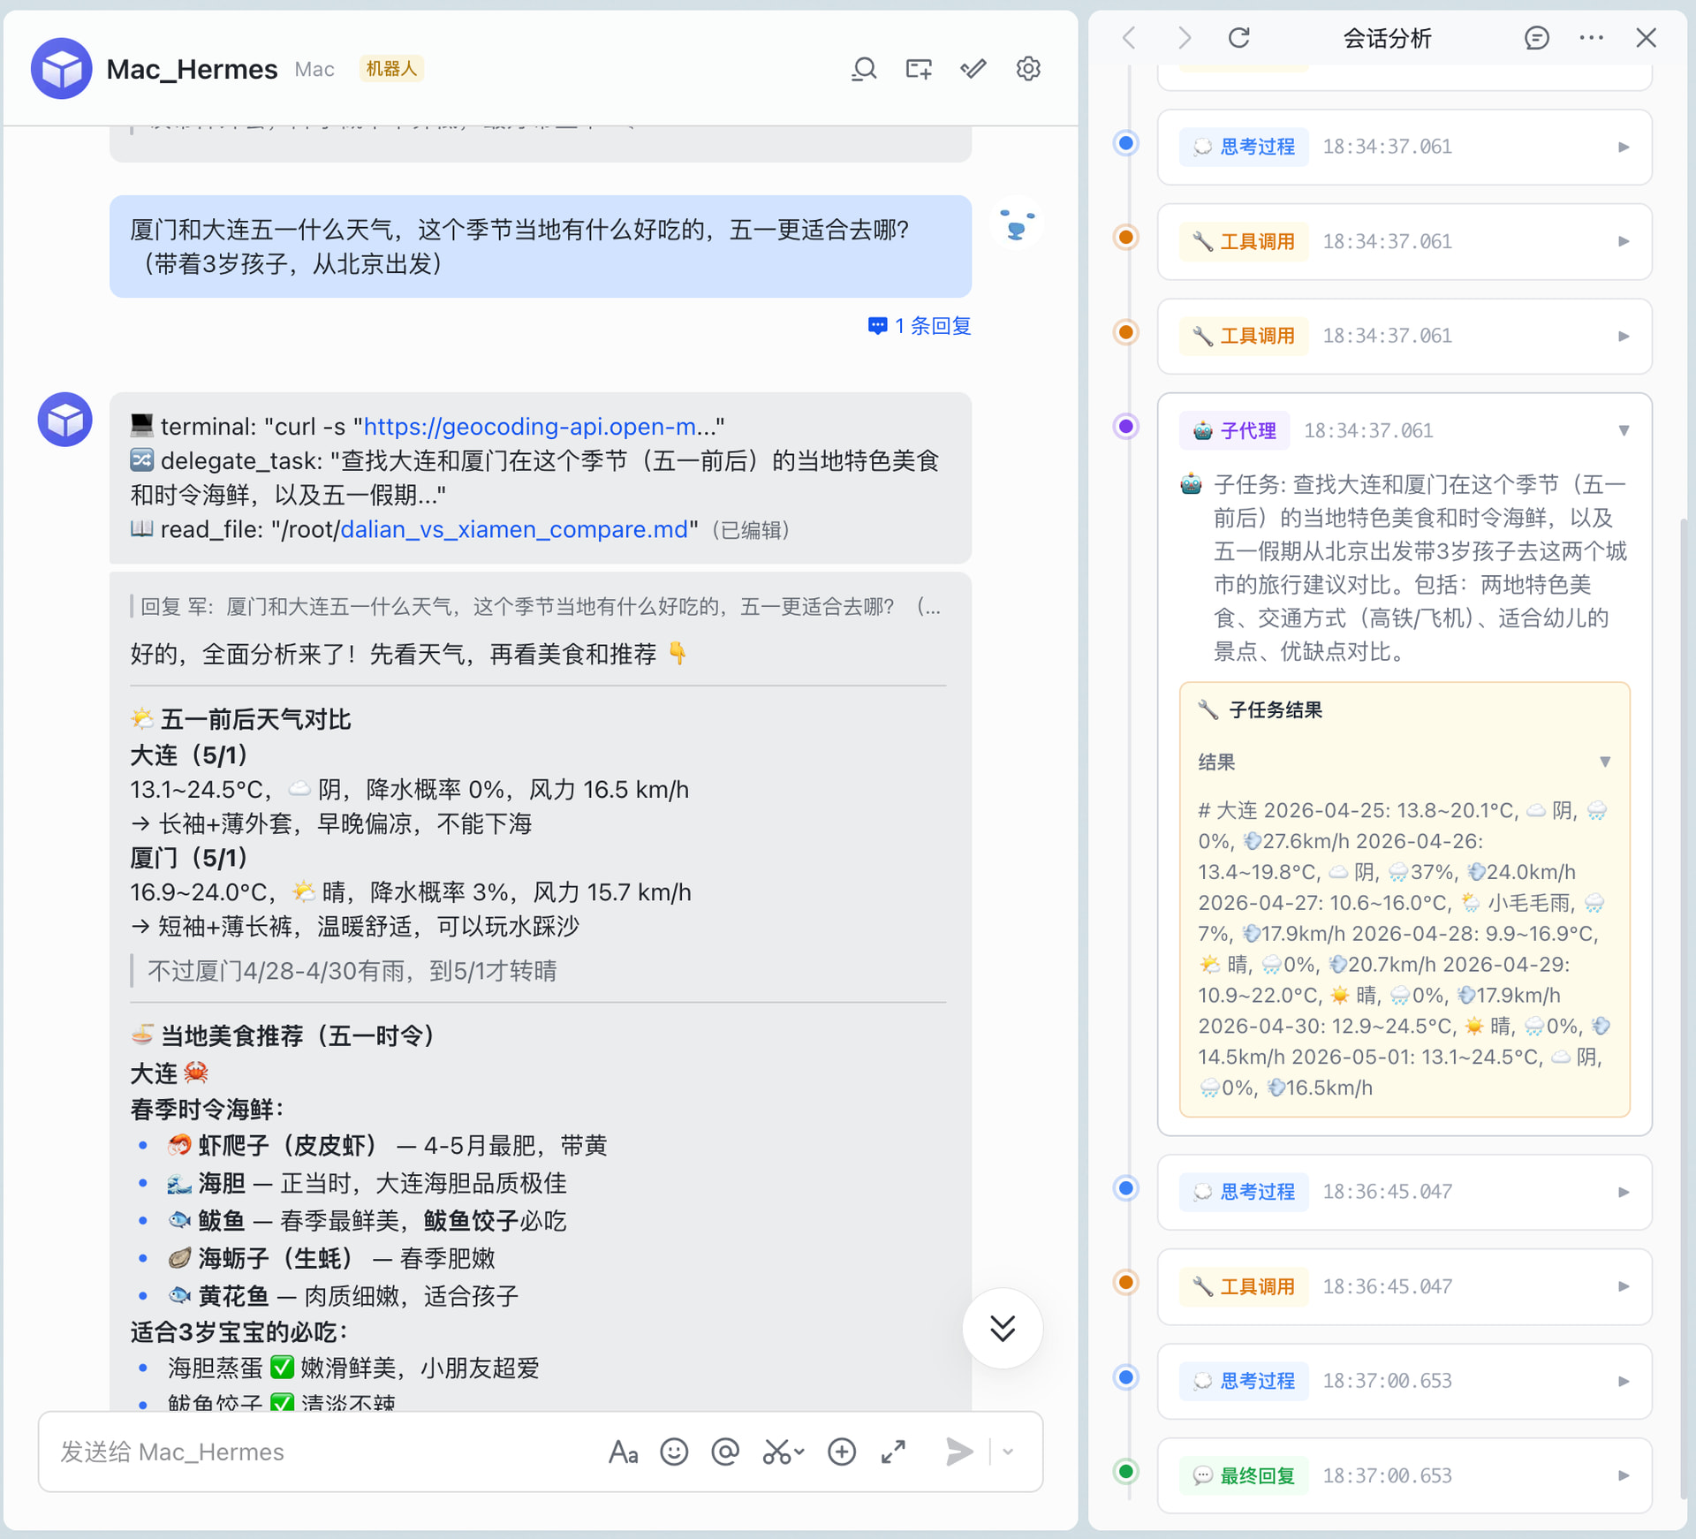Click the expand input box icon
This screenshot has height=1539, width=1696.
893,1452
